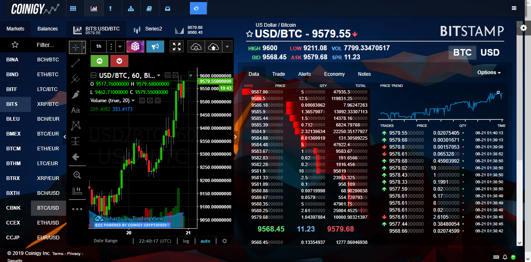Image resolution: width=531 pixels, height=262 pixels.
Task: Toggle visibility eye for the USD/BTC series
Action: click(168, 75)
